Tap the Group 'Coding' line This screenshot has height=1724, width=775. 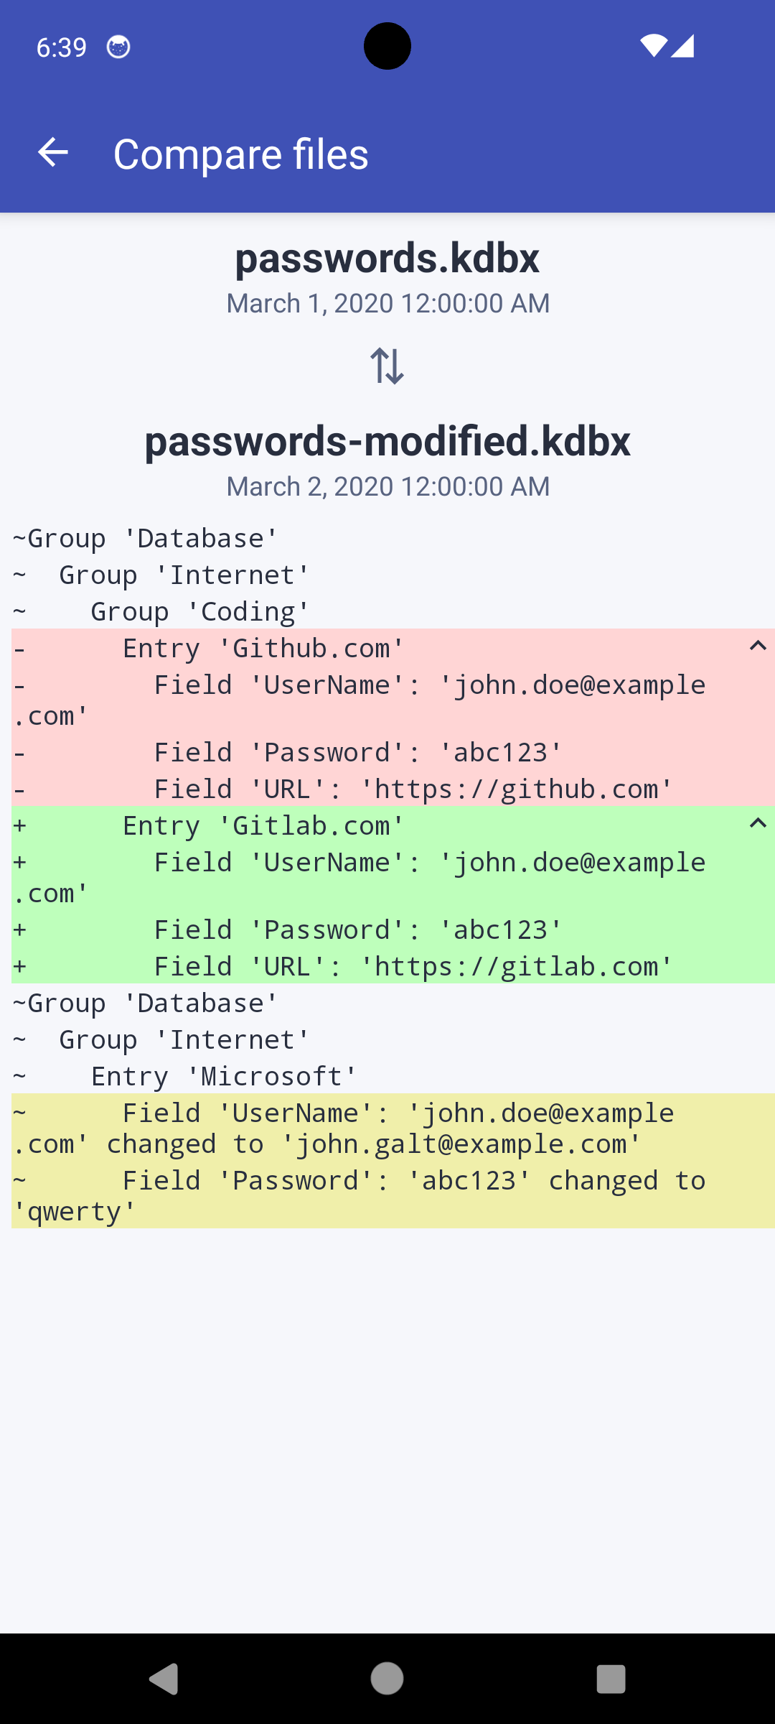pyautogui.click(x=199, y=612)
